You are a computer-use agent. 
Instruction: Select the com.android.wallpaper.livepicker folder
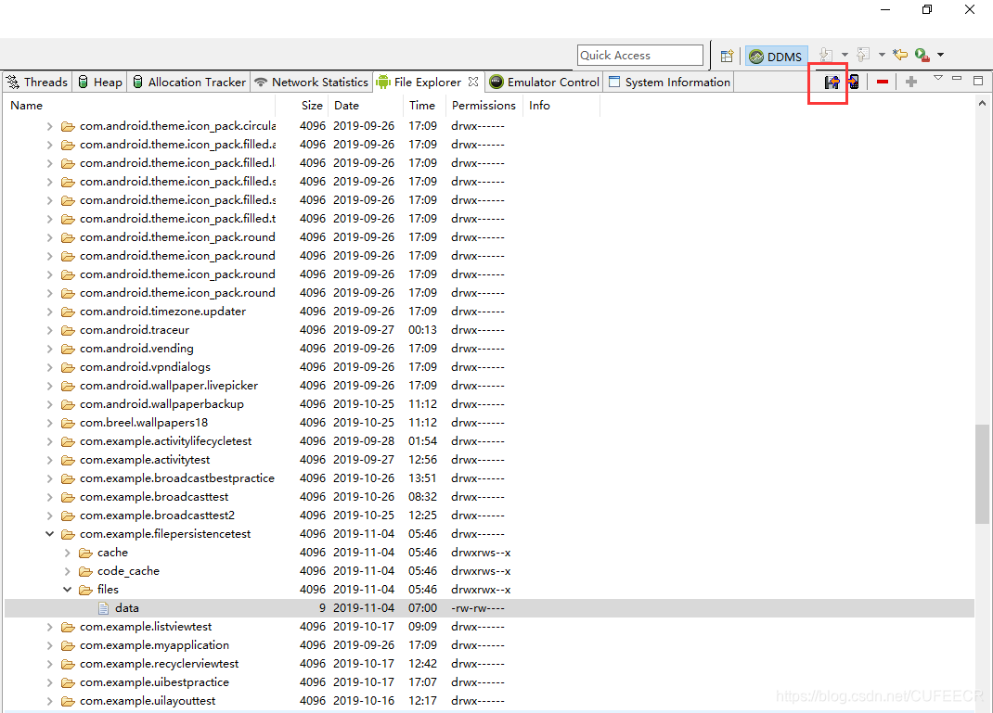click(x=169, y=386)
